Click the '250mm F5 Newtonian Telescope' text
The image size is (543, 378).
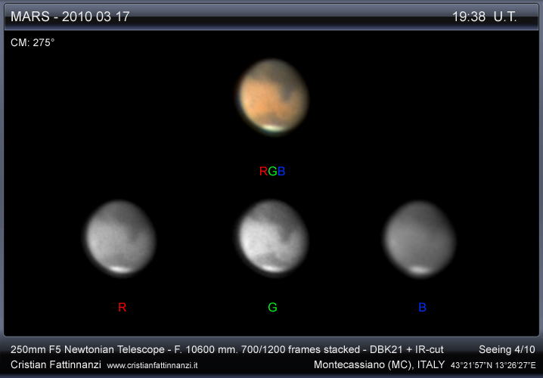click(87, 349)
